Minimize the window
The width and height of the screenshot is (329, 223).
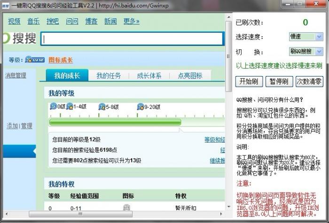click(288, 4)
